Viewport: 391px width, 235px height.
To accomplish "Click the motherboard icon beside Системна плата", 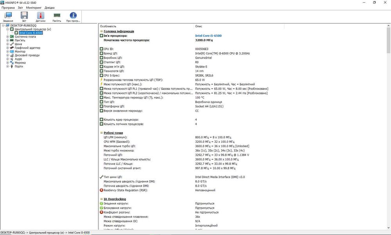I will click(12, 37).
